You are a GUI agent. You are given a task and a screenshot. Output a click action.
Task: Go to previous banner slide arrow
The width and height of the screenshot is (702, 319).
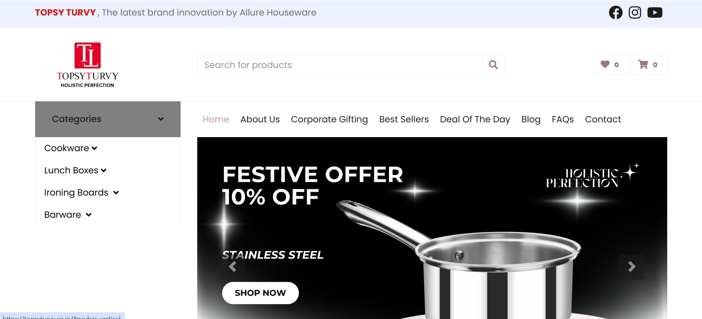coord(232,267)
